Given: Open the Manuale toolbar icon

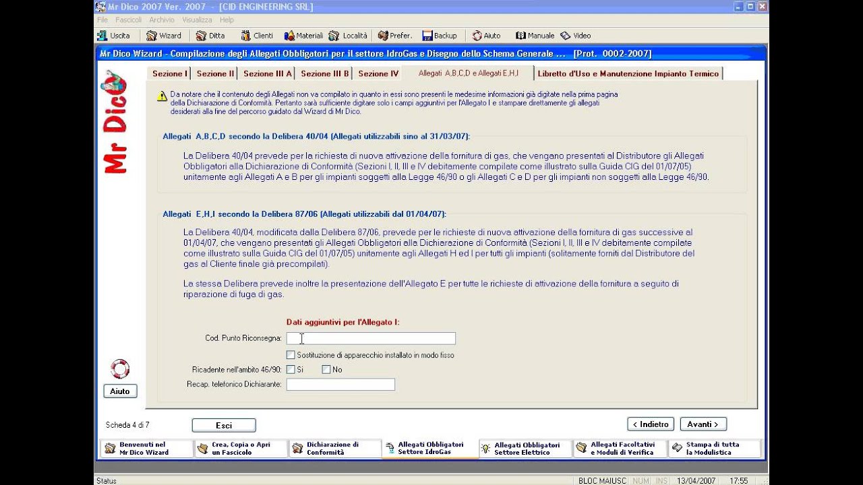Looking at the screenshot, I should 520,36.
